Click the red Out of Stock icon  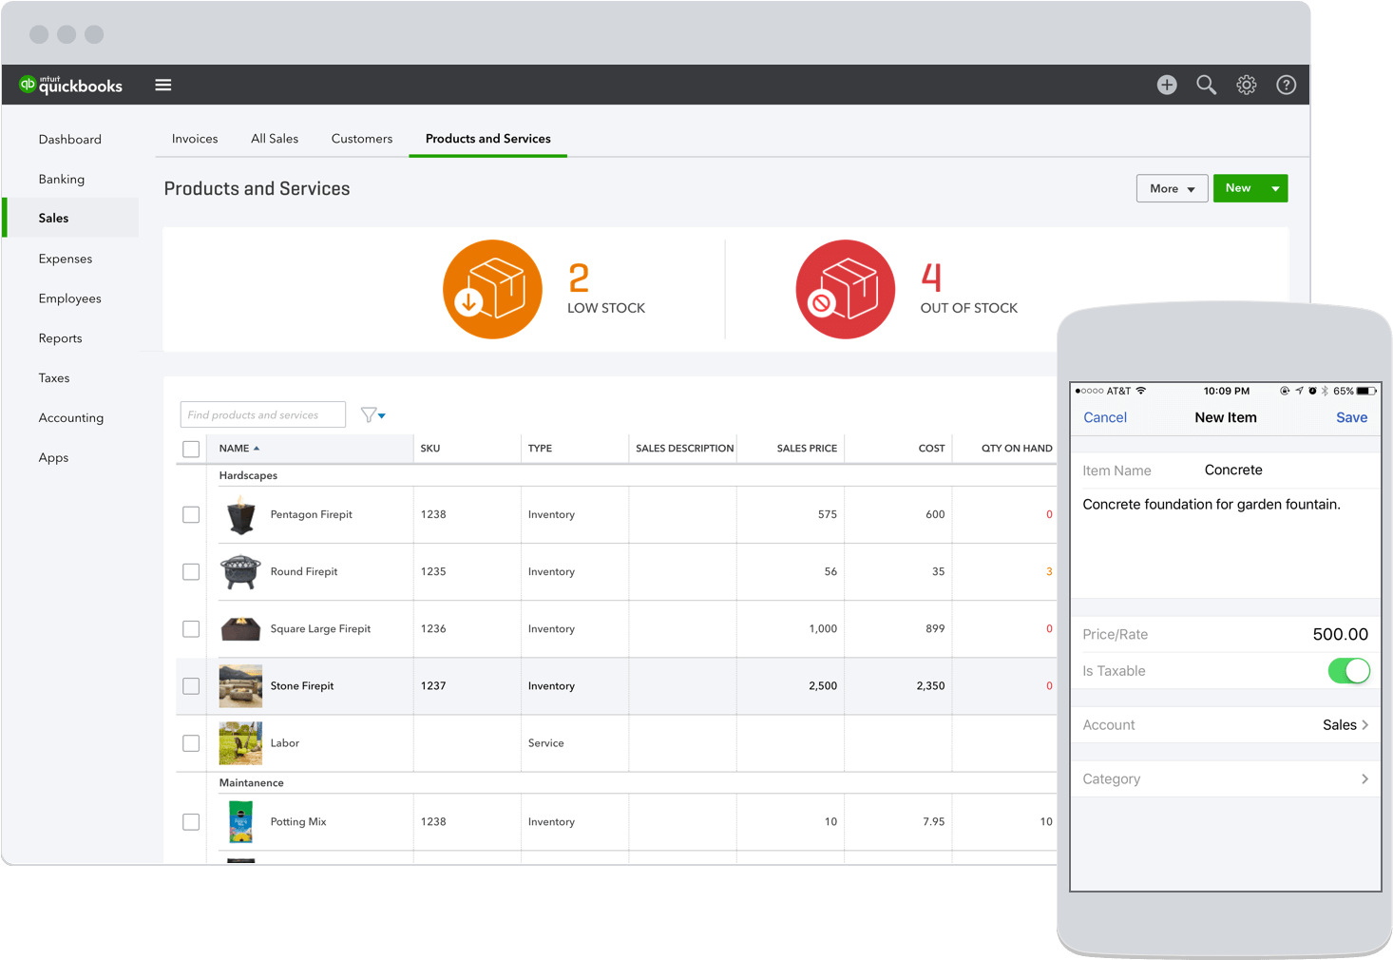[845, 289]
